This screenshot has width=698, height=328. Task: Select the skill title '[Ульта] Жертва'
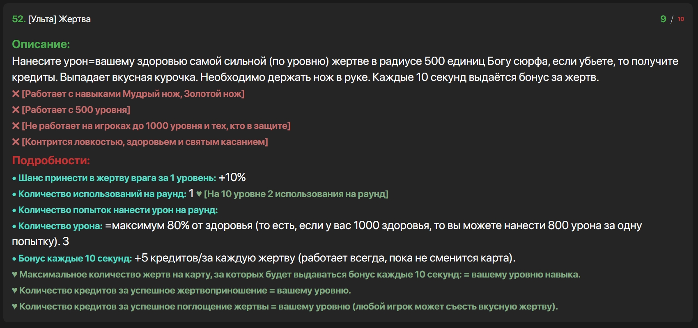tap(60, 19)
